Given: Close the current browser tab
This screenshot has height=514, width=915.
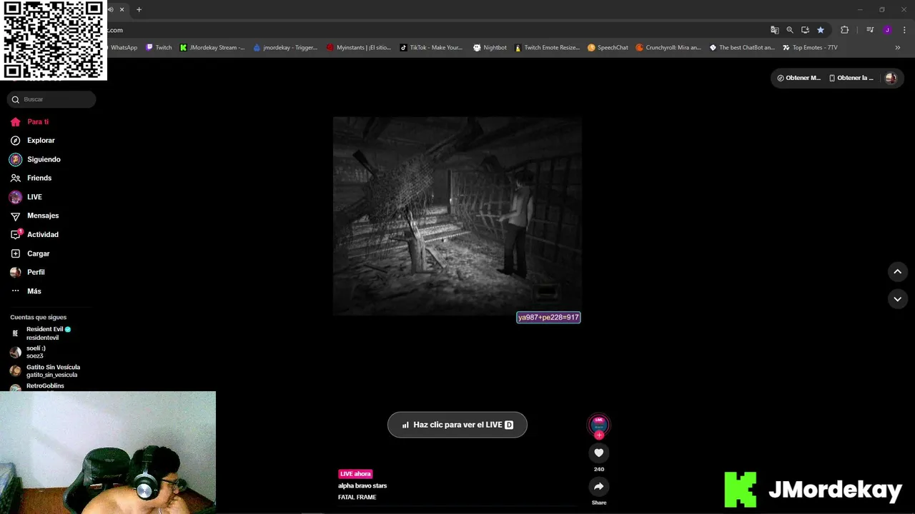Looking at the screenshot, I should pyautogui.click(x=122, y=9).
